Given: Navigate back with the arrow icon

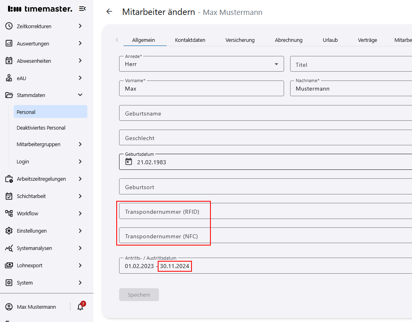Looking at the screenshot, I should [x=109, y=12].
